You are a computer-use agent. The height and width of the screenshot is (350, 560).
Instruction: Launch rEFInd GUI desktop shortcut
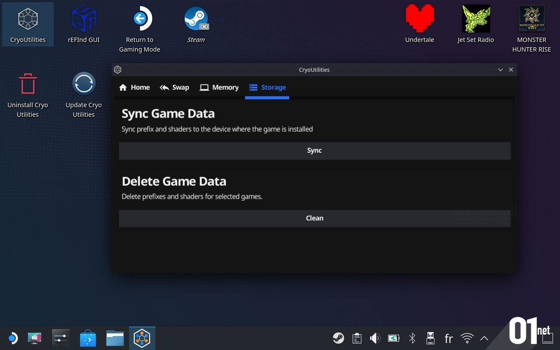84,24
